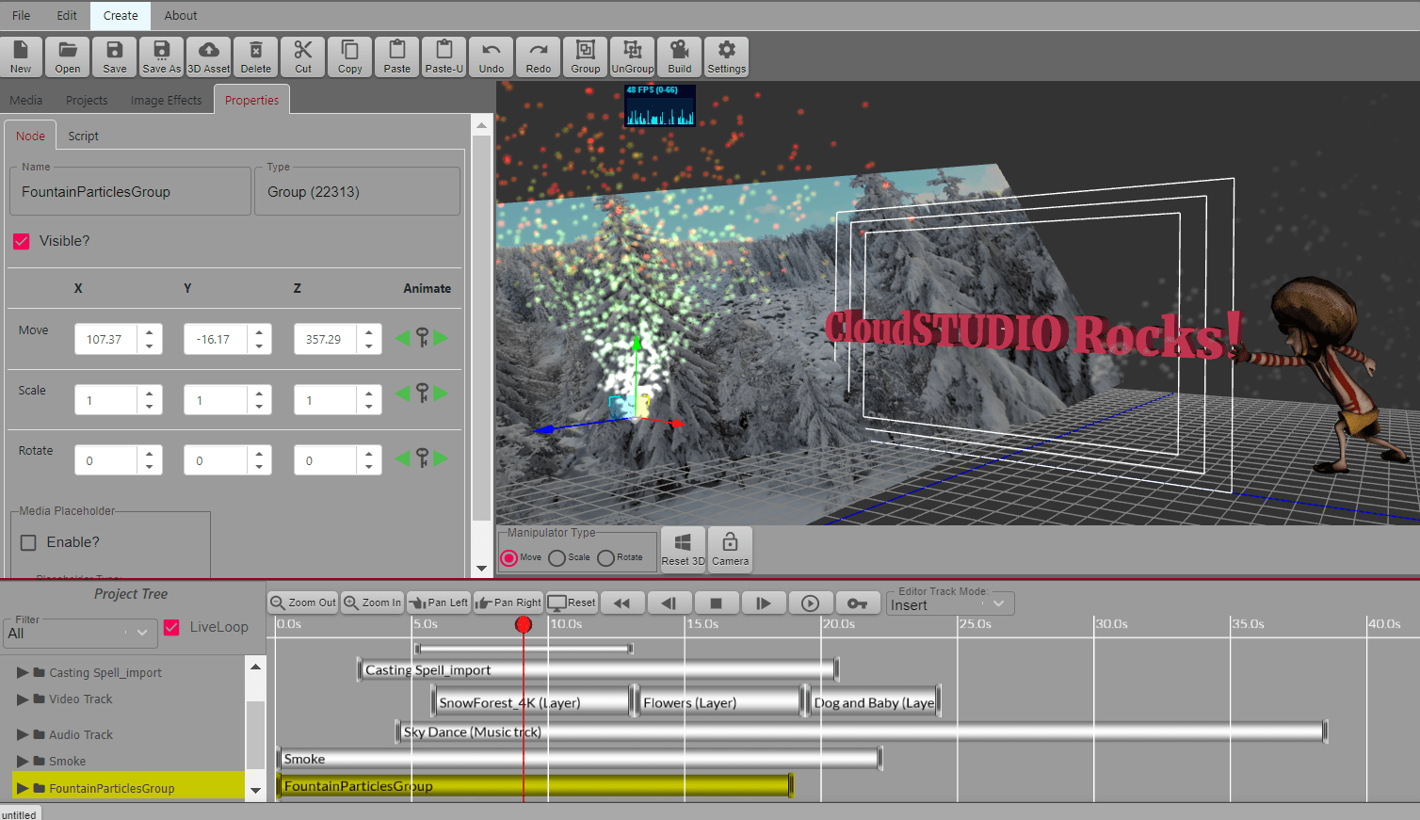This screenshot has width=1420, height=820.
Task: Open a project with the Open icon
Action: 68,56
